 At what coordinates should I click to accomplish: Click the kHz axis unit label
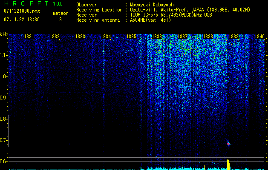4,34
